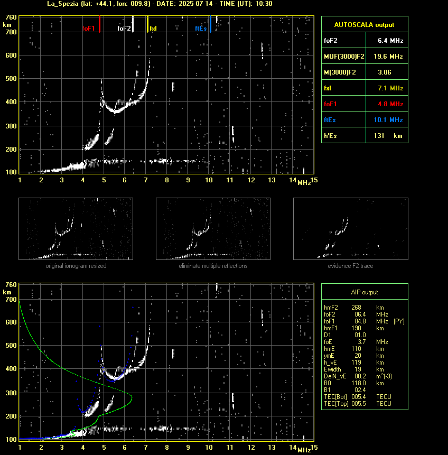Click the MUF(3000)F2 row label

(344, 57)
